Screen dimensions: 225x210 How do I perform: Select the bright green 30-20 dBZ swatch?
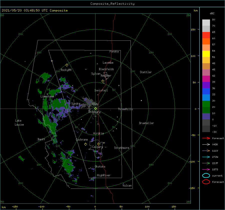(x=206, y=104)
